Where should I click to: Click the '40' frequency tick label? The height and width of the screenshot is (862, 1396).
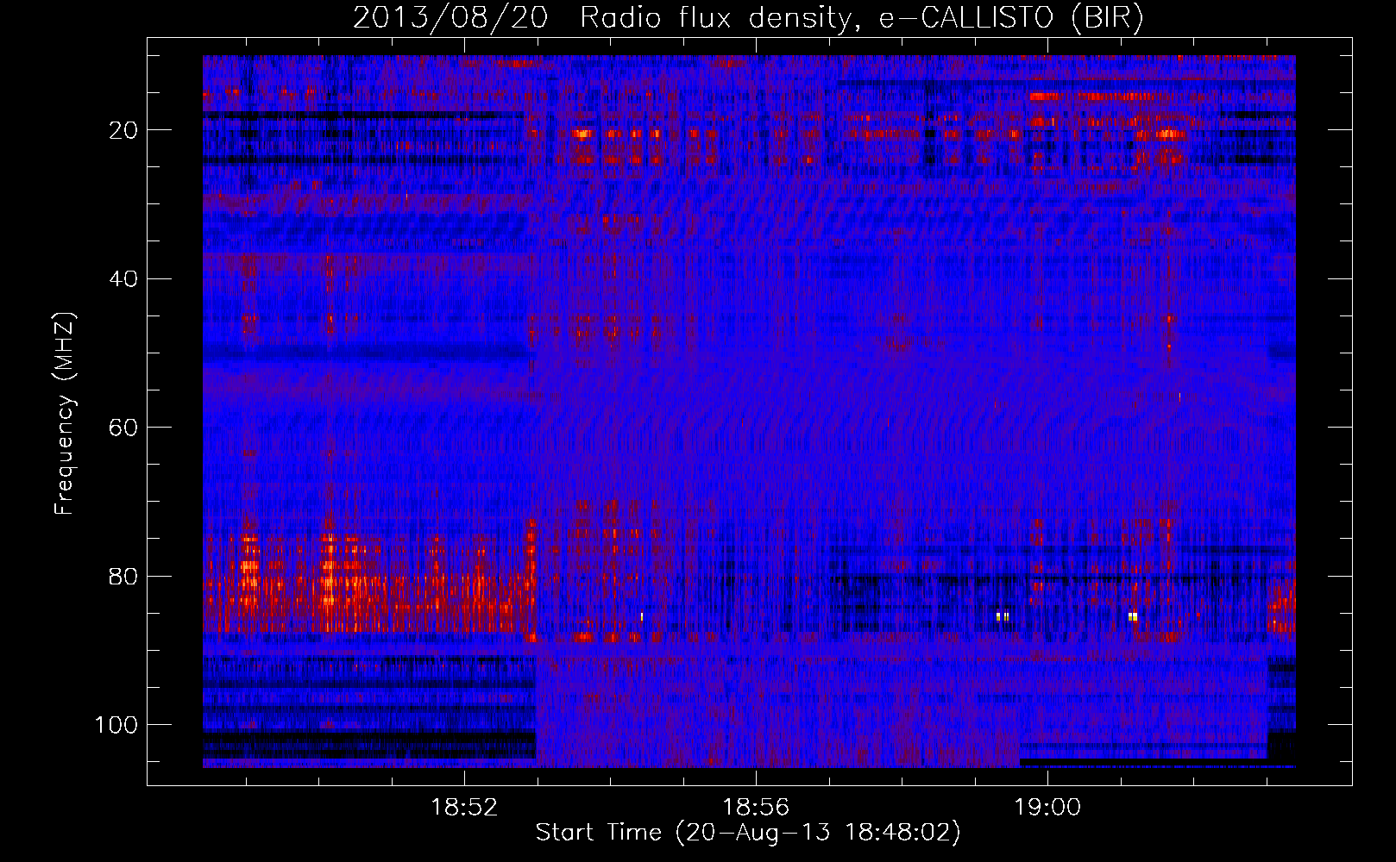pyautogui.click(x=123, y=279)
